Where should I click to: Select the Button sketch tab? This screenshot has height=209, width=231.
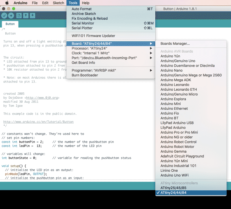[x=10, y=24]
